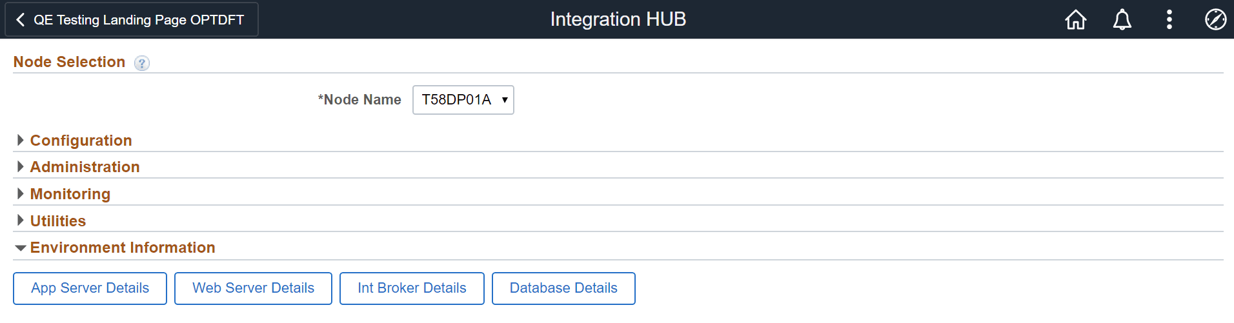This screenshot has height=323, width=1234.
Task: Click the Integration HUB page title
Action: point(618,19)
